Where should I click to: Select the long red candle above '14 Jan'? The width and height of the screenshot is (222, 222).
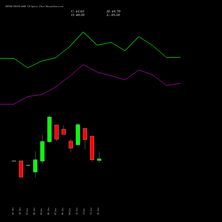(92, 148)
